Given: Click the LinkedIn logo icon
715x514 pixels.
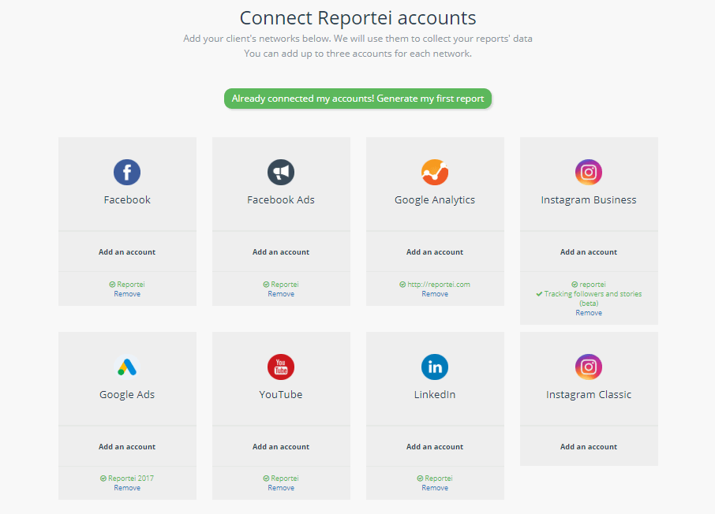Looking at the screenshot, I should pyautogui.click(x=435, y=367).
